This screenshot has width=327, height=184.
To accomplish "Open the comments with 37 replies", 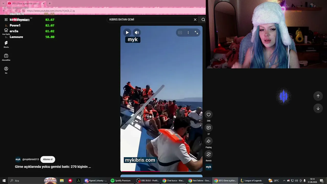I will pyautogui.click(x=208, y=128).
